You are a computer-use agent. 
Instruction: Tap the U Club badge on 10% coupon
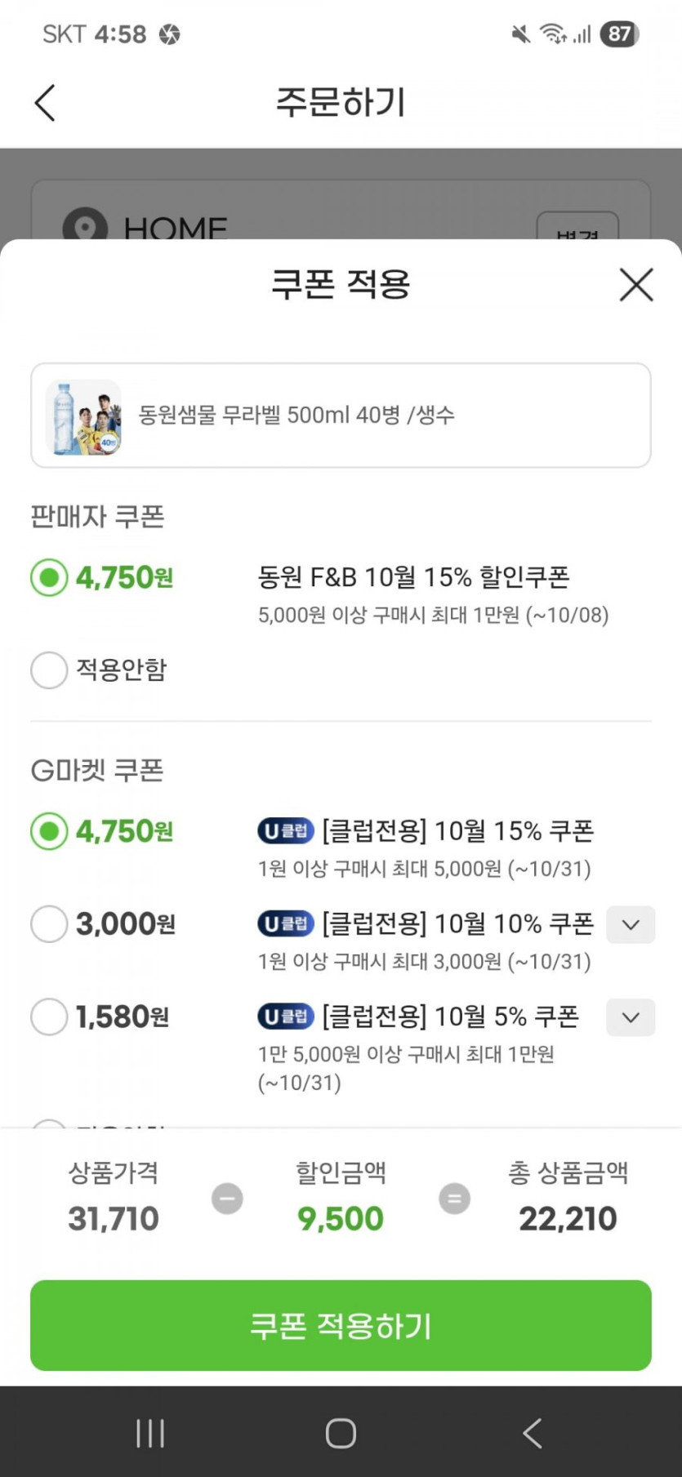(286, 924)
